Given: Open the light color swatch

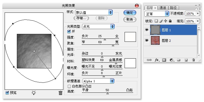Looking at the screenshot, I should click(x=130, y=37).
